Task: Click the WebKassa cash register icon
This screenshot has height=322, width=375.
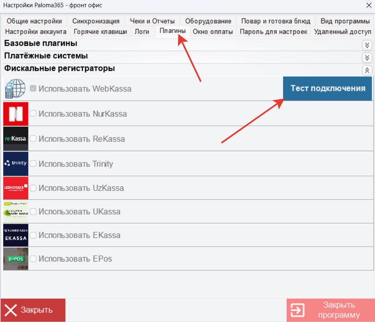Action: pos(15,89)
